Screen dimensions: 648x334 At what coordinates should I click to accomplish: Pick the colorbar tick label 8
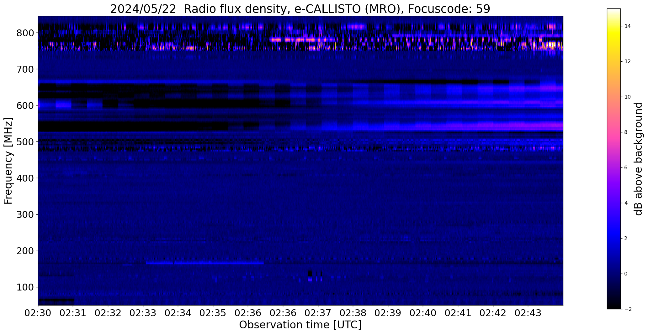click(626, 132)
